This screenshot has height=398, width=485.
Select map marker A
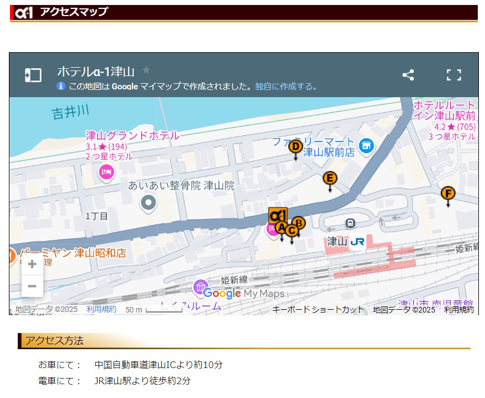point(281,228)
